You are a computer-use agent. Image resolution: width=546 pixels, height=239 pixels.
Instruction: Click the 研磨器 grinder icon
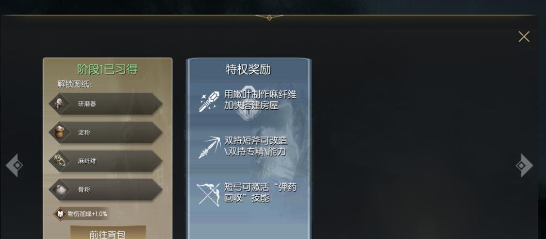coord(59,104)
